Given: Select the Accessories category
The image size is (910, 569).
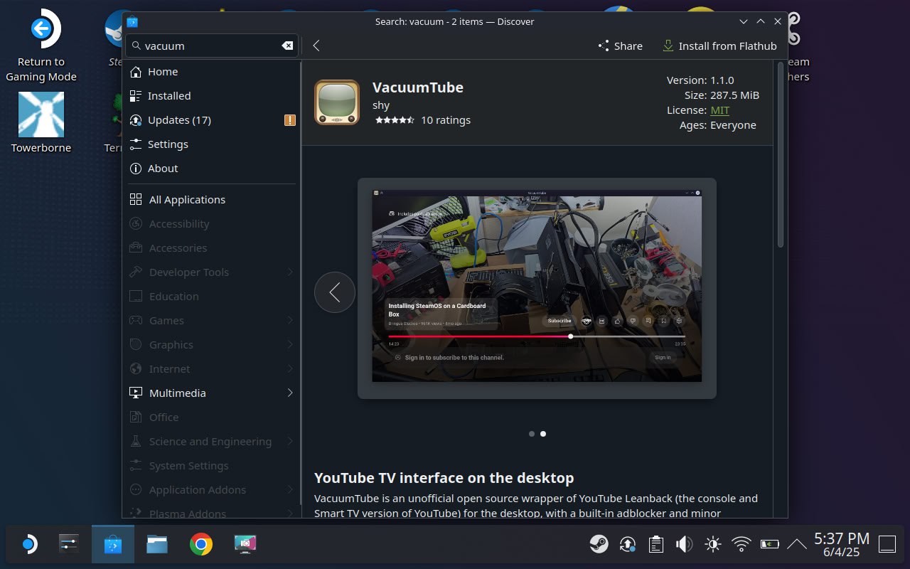Looking at the screenshot, I should (212, 248).
